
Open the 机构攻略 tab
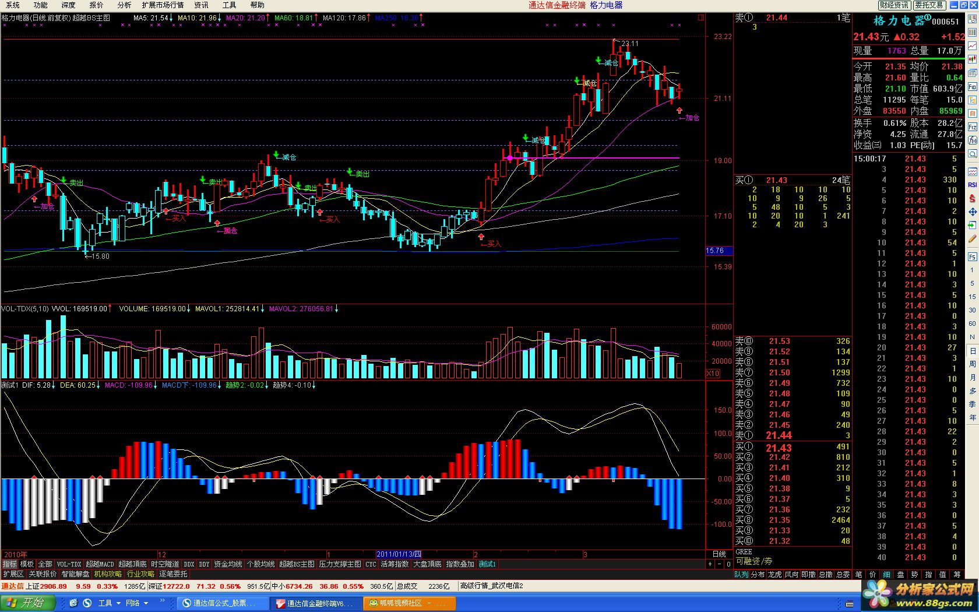(x=108, y=574)
